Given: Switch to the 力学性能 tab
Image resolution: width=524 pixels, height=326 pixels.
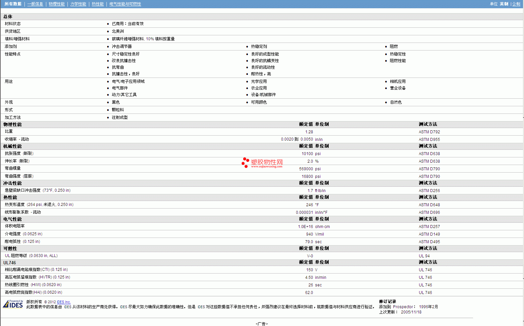Looking at the screenshot, I should click(x=78, y=4).
